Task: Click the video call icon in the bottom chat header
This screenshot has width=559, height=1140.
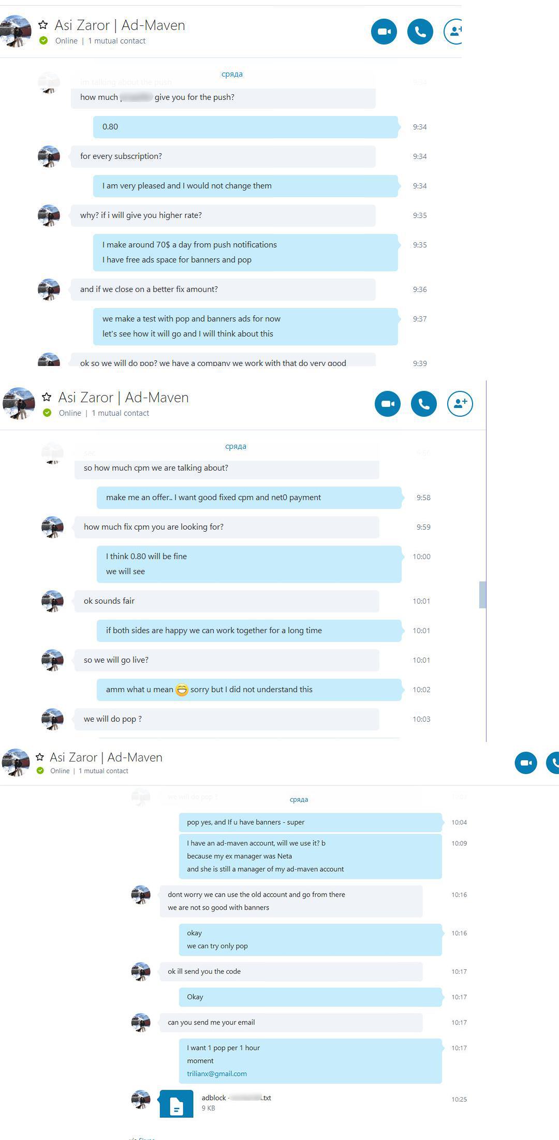Action: [x=526, y=763]
